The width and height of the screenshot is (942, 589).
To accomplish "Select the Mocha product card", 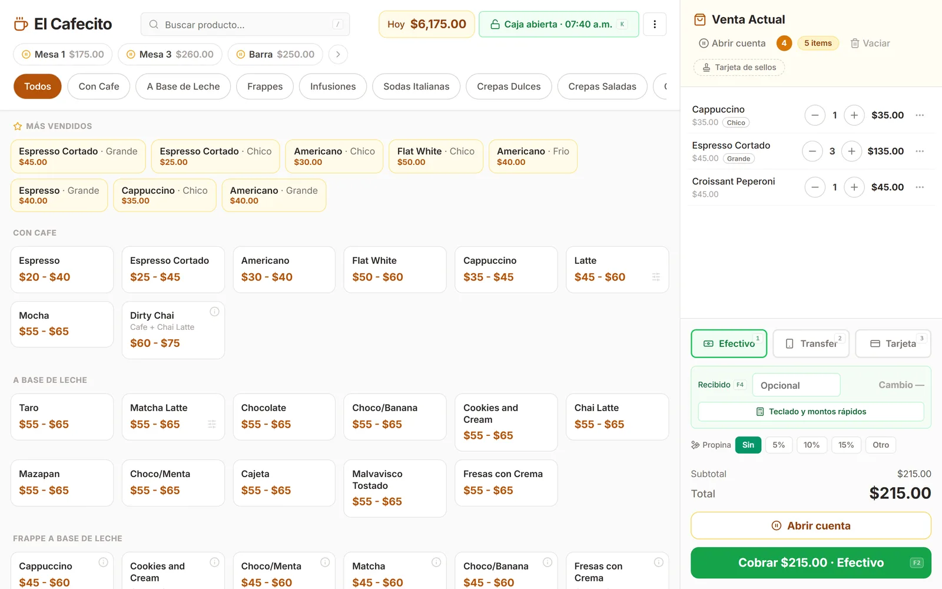I will coord(62,324).
